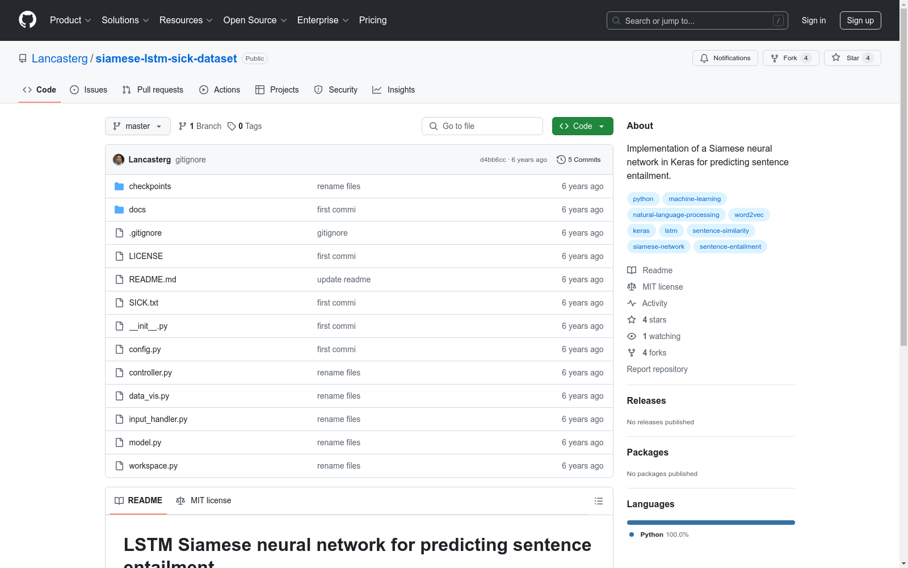Go to the GitHub homepage logo
Viewport: 908px width, 568px height.
pyautogui.click(x=27, y=20)
